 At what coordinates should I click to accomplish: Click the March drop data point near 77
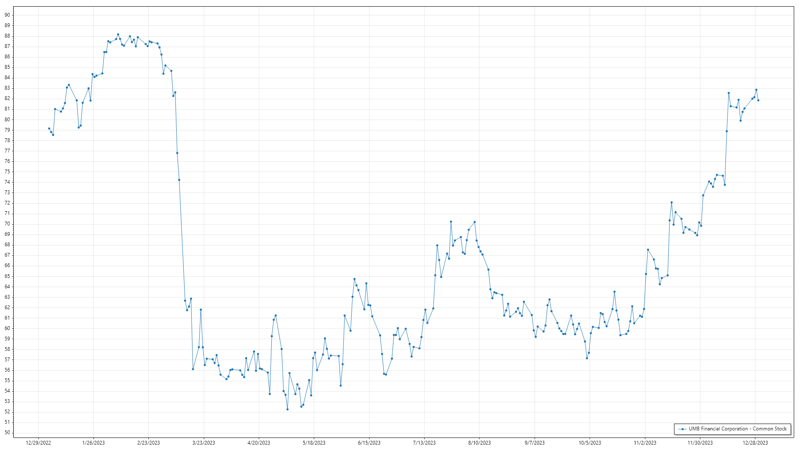[177, 153]
